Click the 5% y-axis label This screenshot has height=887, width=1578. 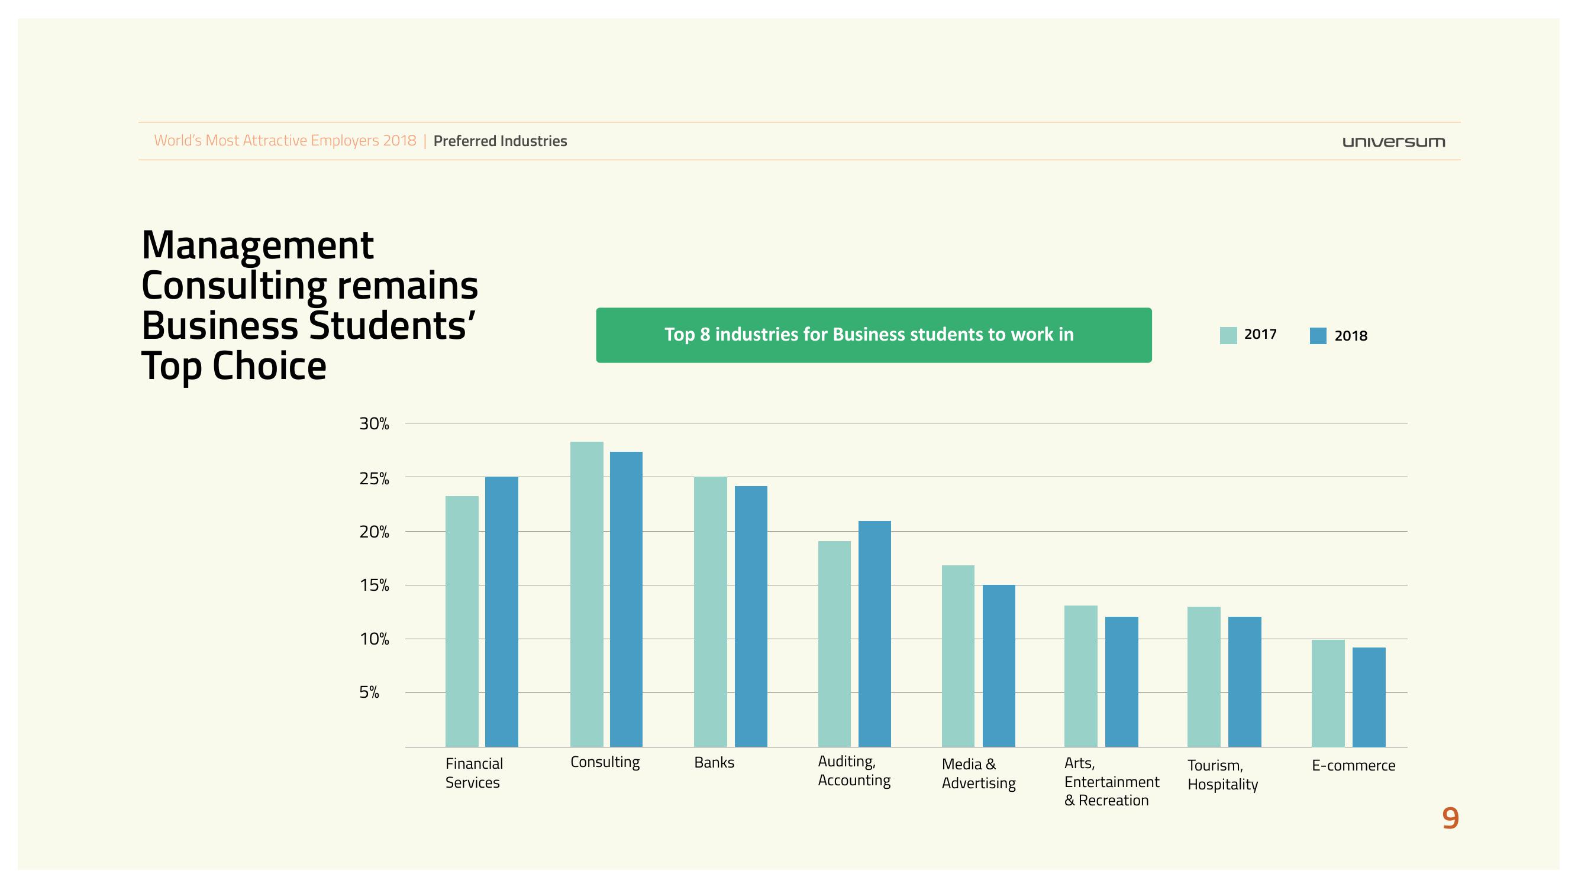(369, 692)
